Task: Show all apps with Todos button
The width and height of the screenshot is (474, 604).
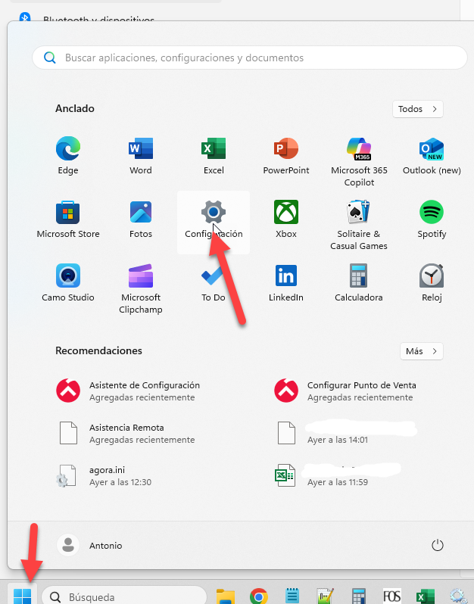Action: (418, 109)
